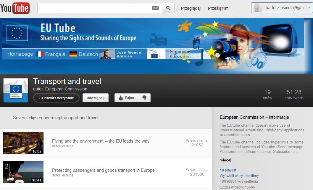Open the Przeglądaj menu link
Image resolution: width=313 pixels, height=190 pixels.
point(191,8)
